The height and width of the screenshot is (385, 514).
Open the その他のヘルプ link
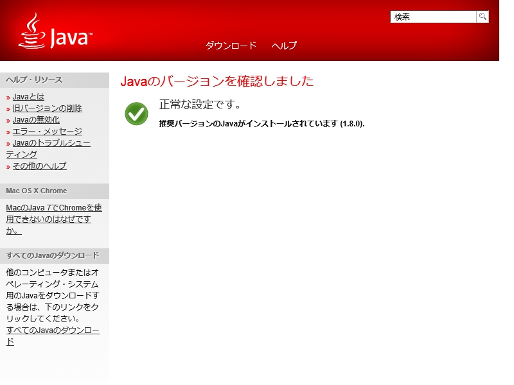39,166
